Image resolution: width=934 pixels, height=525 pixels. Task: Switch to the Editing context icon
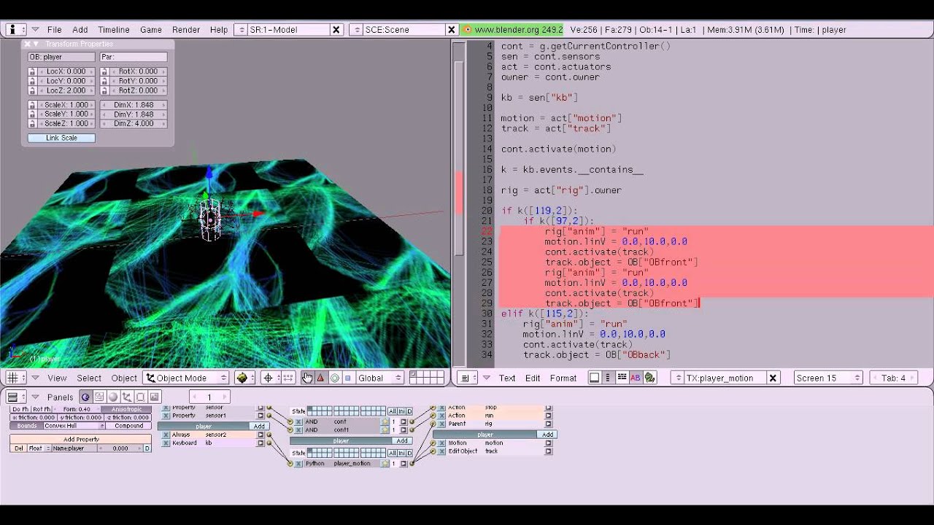point(141,397)
